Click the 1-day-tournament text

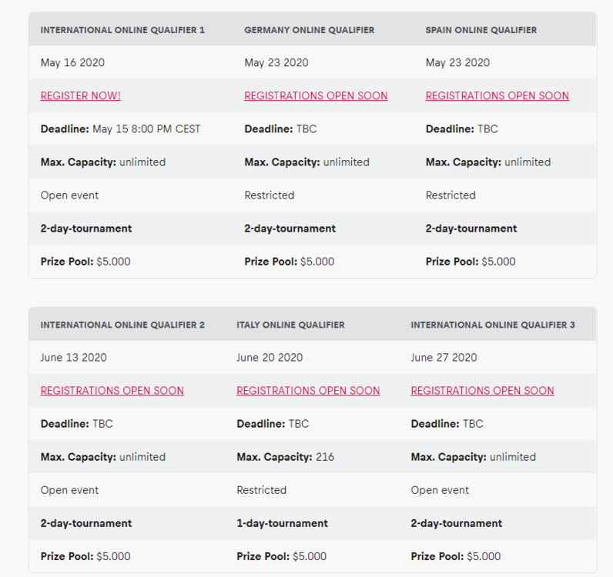point(282,523)
